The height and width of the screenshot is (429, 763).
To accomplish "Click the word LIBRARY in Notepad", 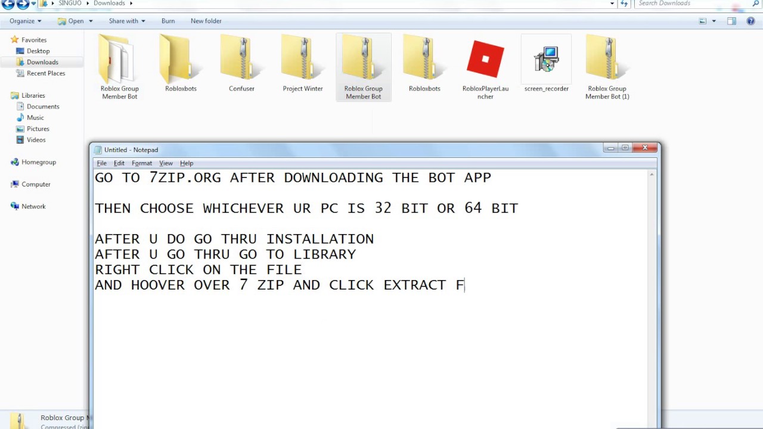I will click(324, 254).
